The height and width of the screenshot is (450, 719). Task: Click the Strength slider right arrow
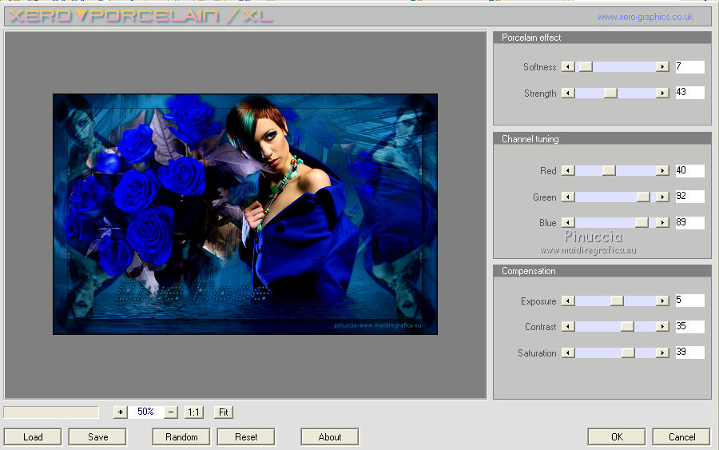[x=662, y=94]
